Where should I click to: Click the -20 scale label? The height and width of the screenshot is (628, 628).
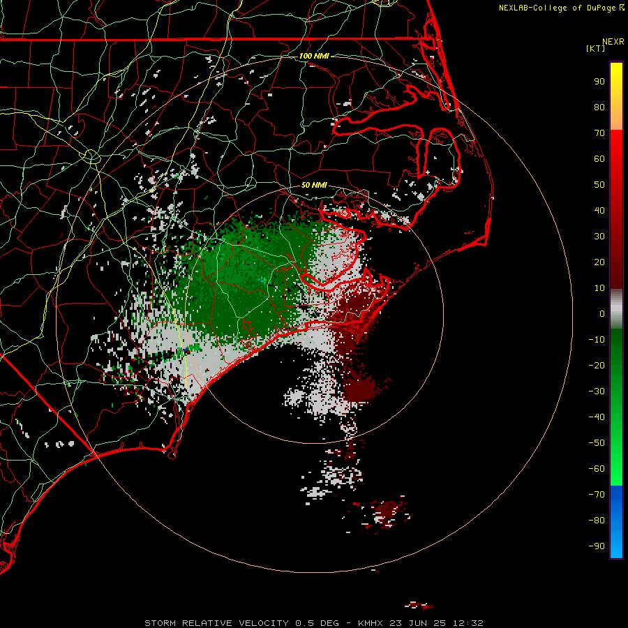click(597, 366)
